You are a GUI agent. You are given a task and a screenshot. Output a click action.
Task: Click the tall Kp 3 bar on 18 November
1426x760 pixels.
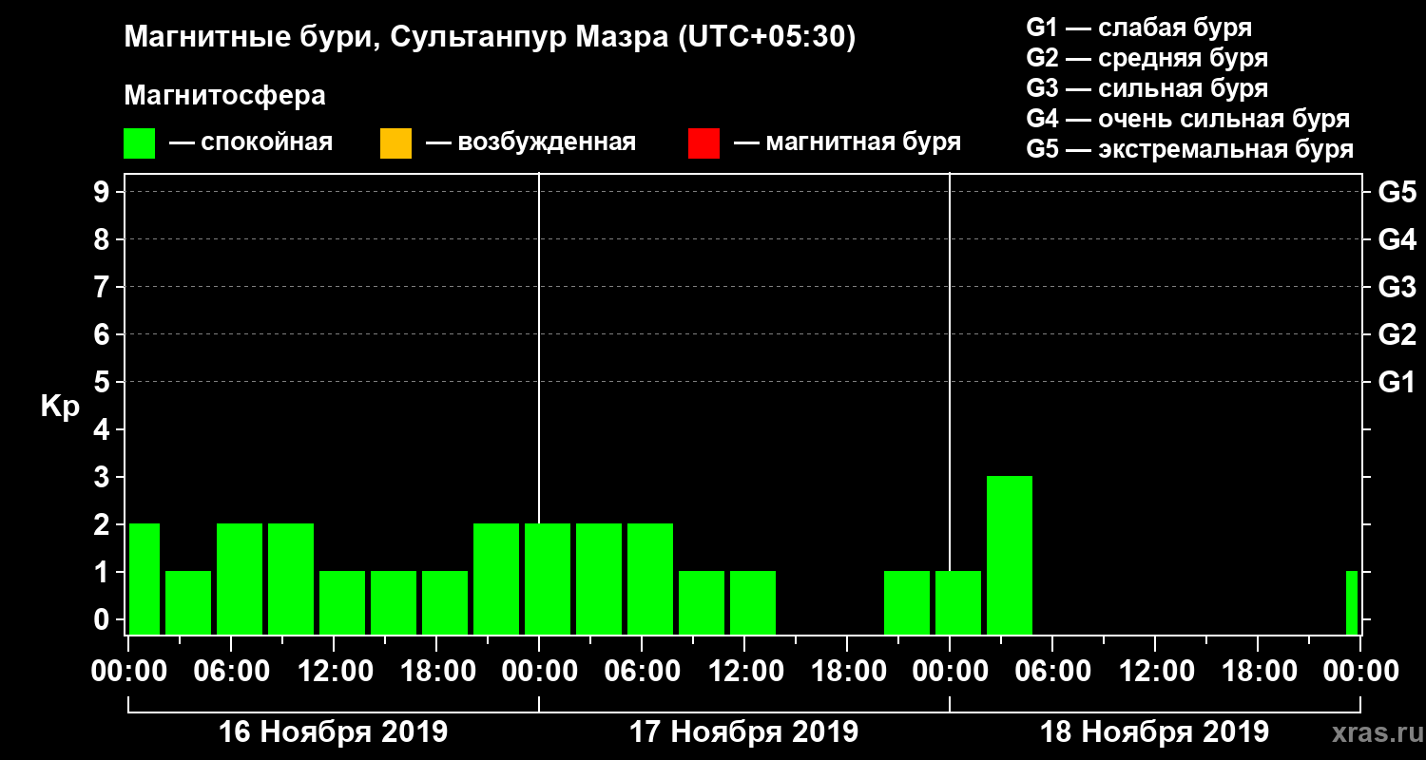(1010, 555)
